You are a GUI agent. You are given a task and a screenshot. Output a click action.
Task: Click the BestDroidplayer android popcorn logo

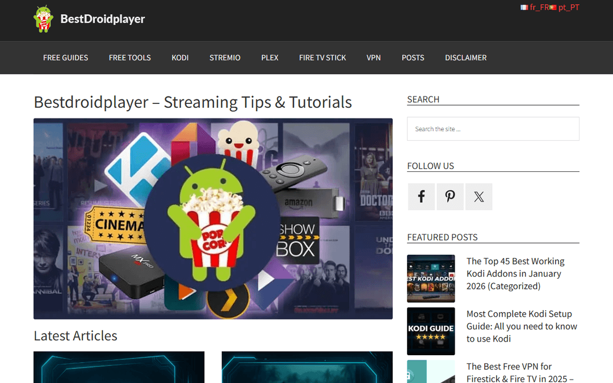pyautogui.click(x=43, y=19)
